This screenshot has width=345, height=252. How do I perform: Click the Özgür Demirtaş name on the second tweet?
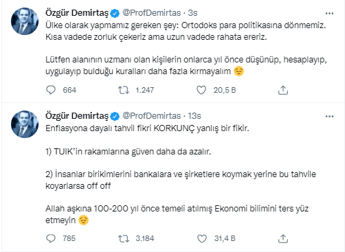[x=77, y=116]
